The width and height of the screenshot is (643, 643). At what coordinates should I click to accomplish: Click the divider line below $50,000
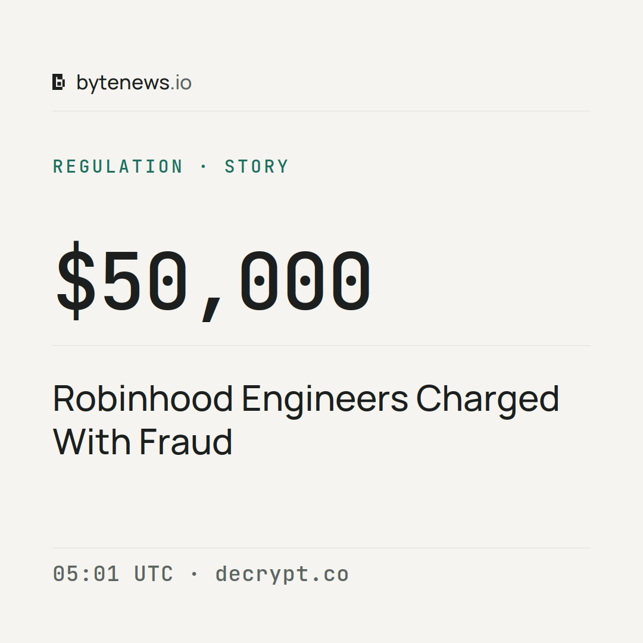[321, 345]
